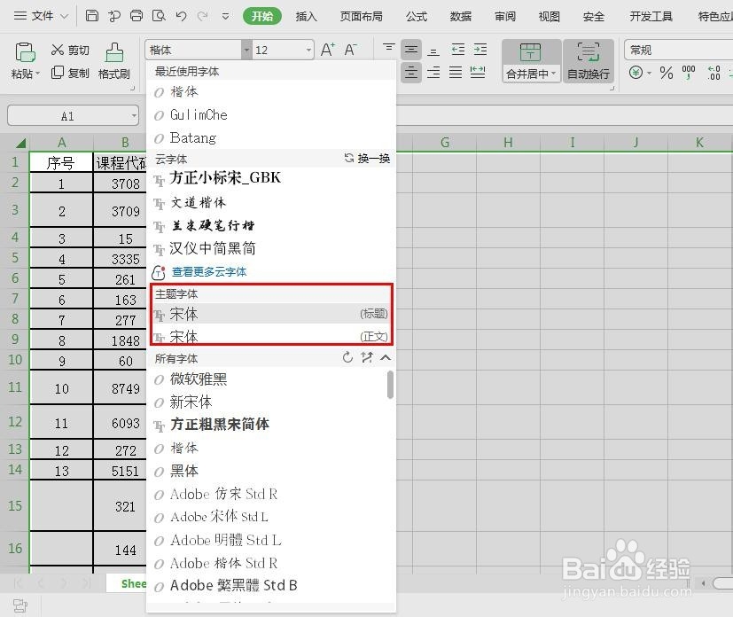Click 换一换 to shuffle cloud fonts
Image resolution: width=733 pixels, height=617 pixels.
coord(368,159)
